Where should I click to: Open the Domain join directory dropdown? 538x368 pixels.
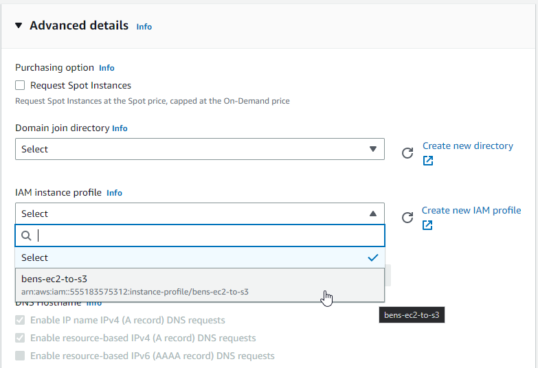tap(199, 149)
